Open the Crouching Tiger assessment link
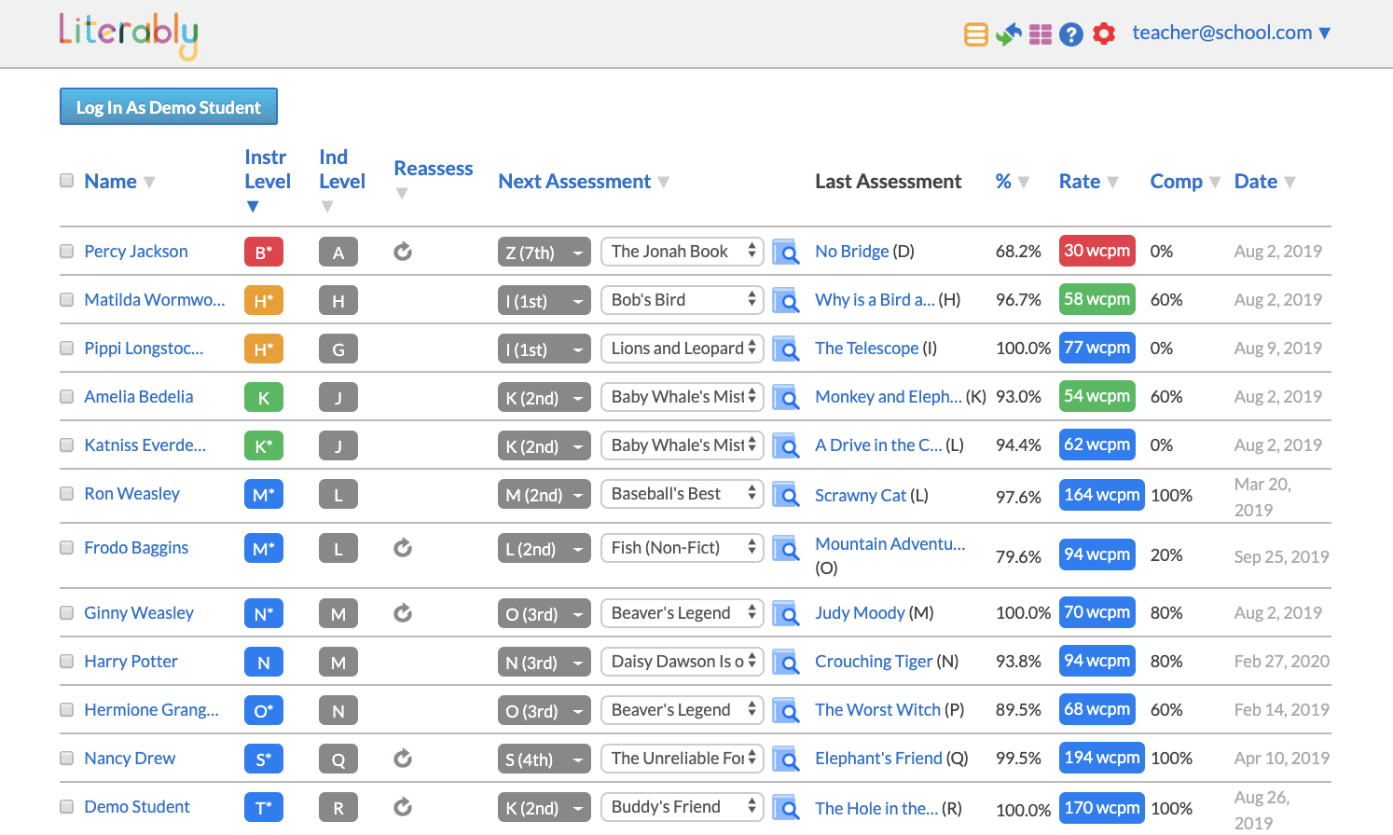Viewport: 1393px width, 835px height. [874, 662]
